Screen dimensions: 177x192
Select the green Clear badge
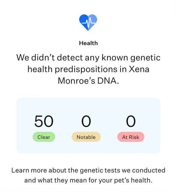click(x=44, y=137)
